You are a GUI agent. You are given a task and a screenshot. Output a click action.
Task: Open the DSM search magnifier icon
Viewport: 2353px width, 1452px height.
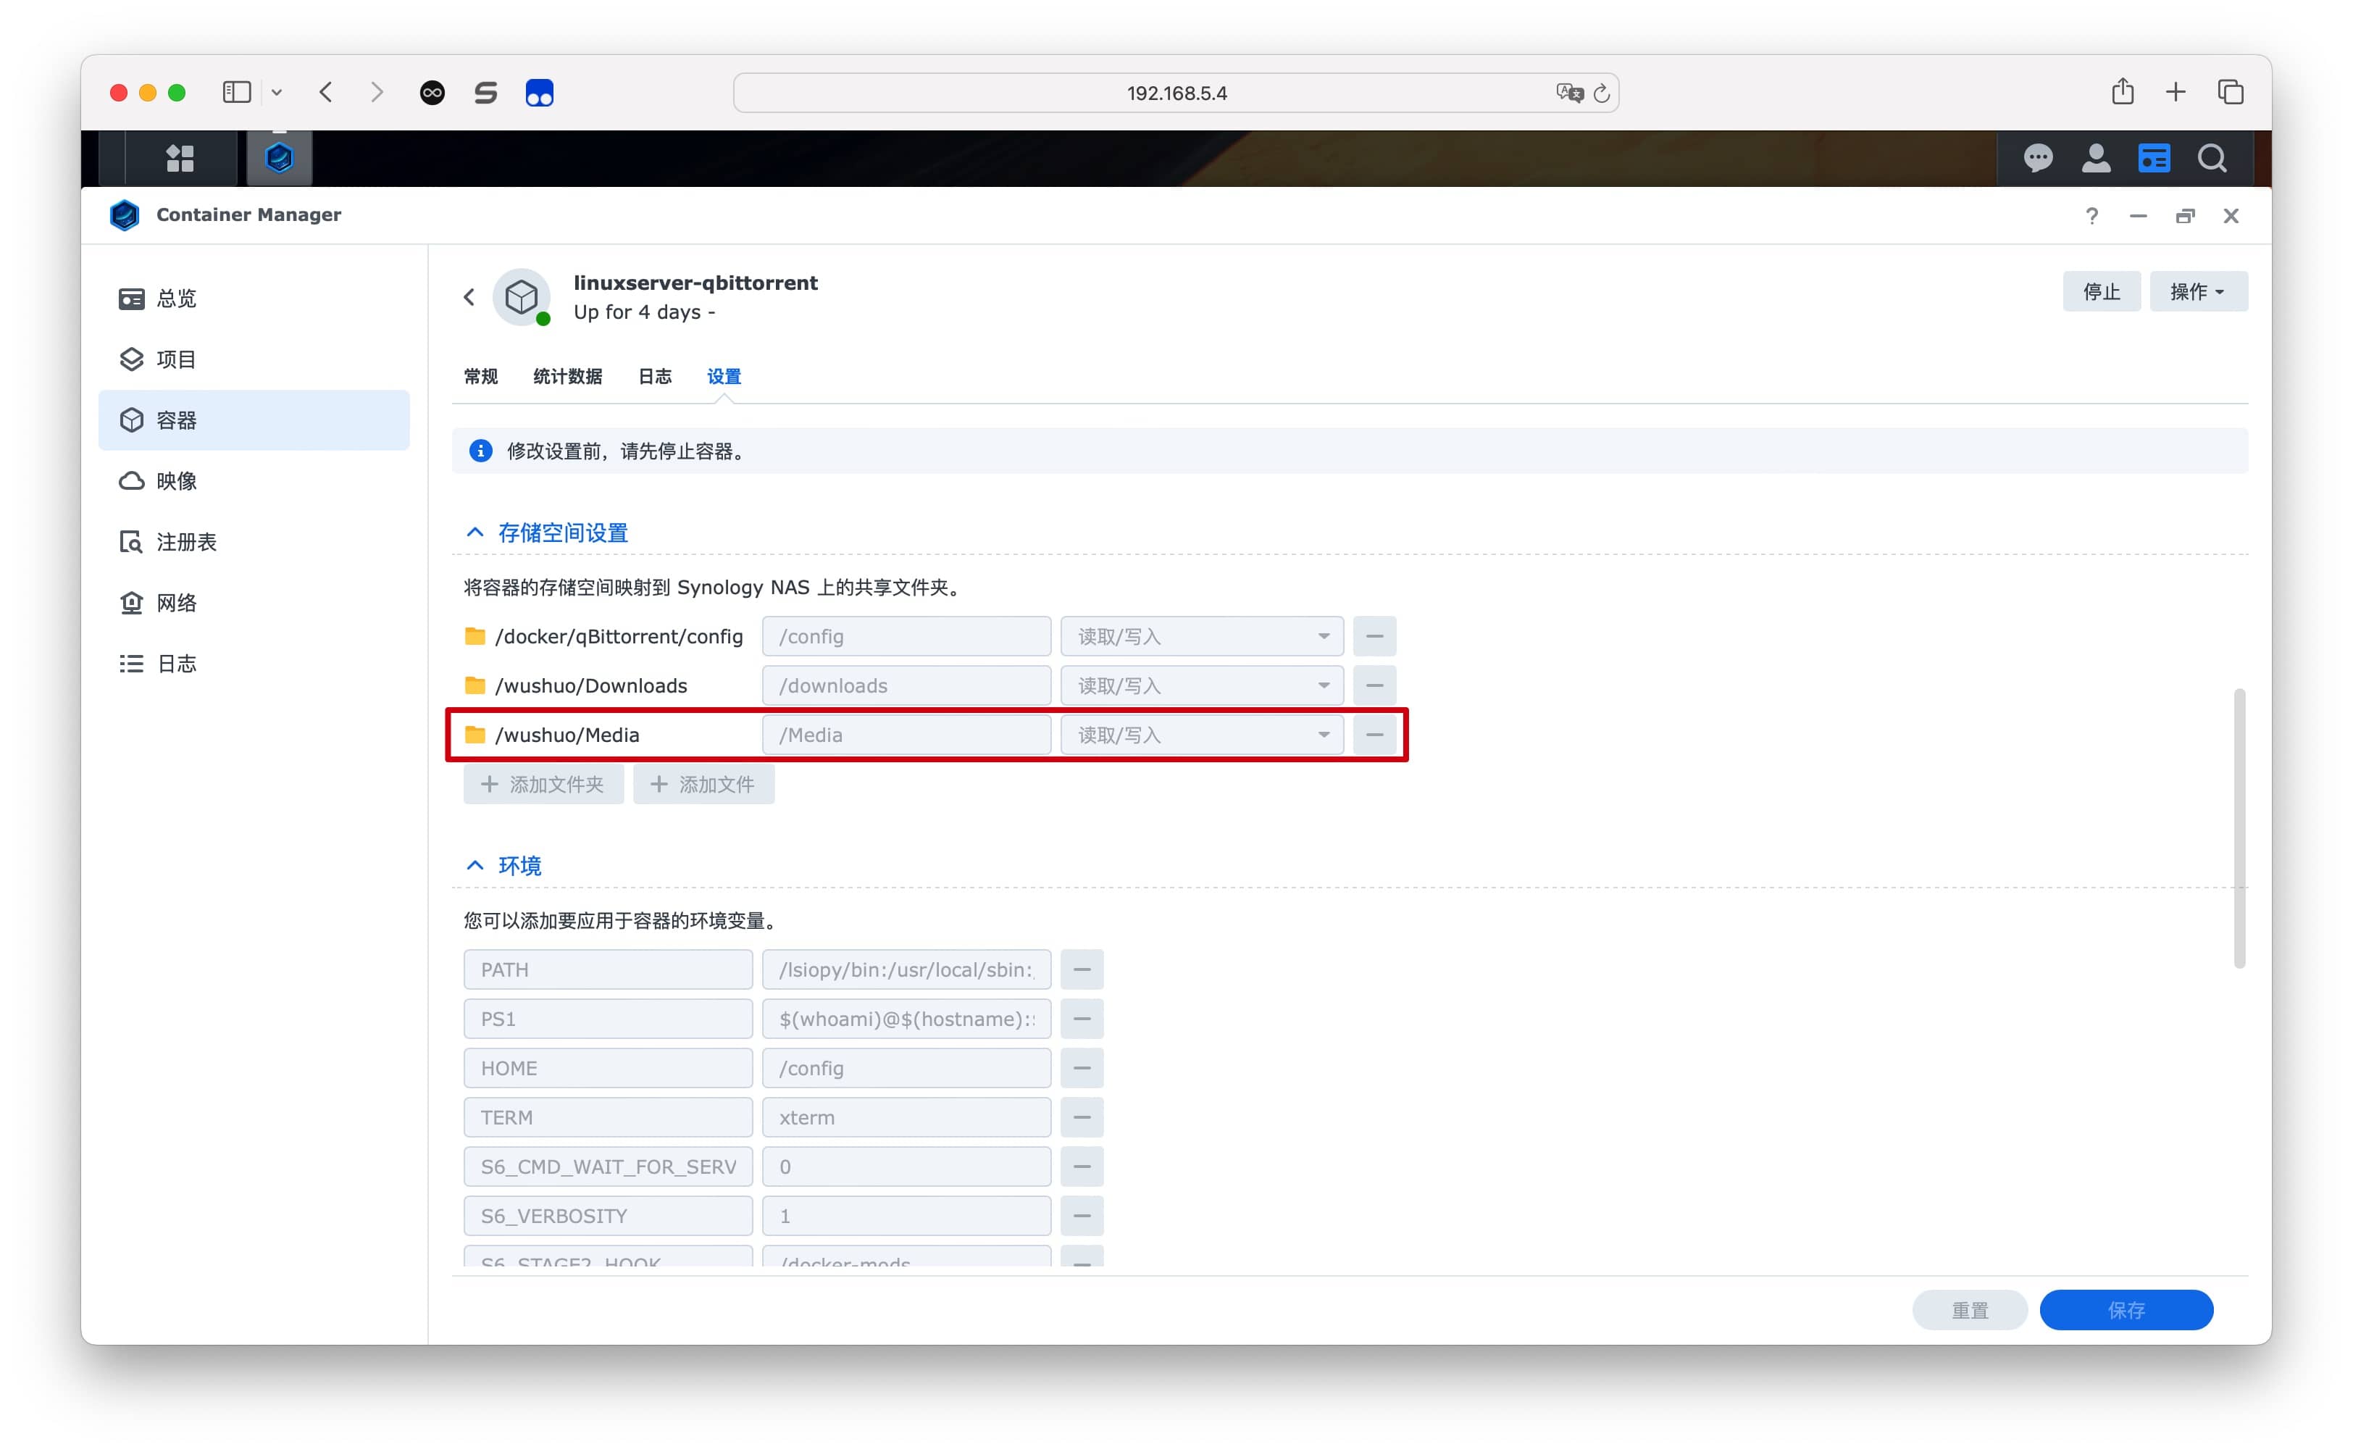pyautogui.click(x=2212, y=157)
